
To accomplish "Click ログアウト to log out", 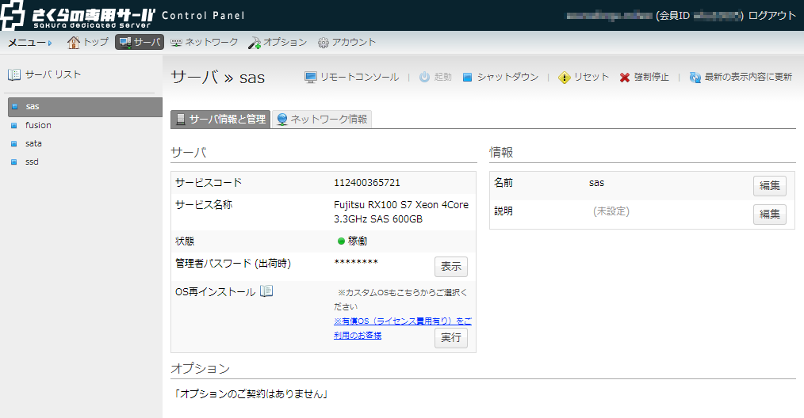I will [x=771, y=16].
